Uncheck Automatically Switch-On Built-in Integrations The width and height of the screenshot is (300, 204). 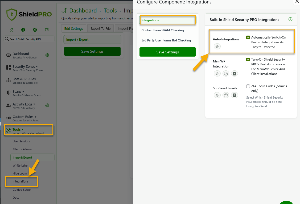tap(248, 37)
